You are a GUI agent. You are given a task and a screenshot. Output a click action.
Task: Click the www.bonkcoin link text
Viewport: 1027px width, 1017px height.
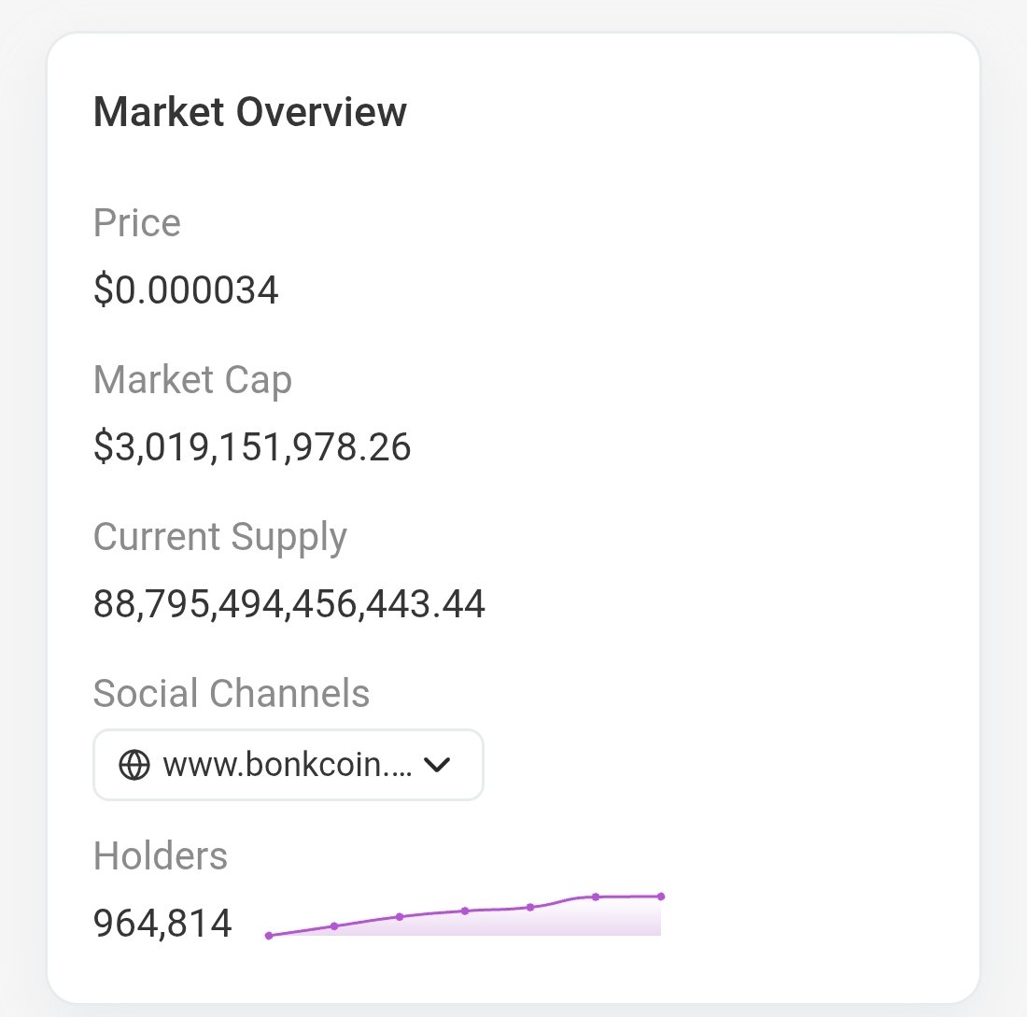[288, 765]
